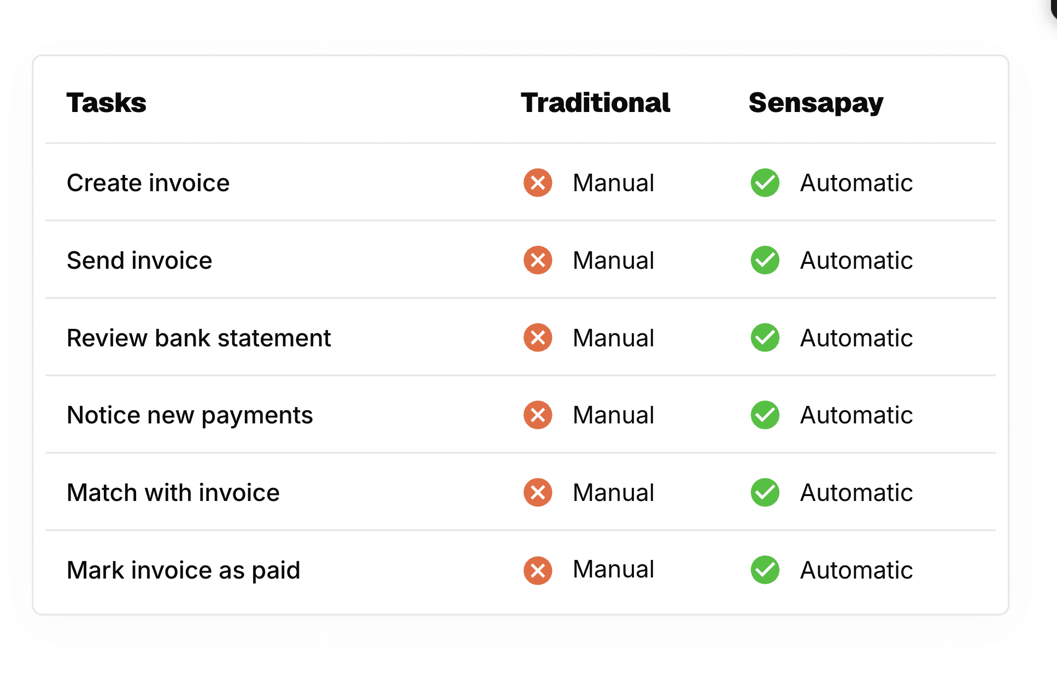Click the red X icon beside Create invoice
This screenshot has height=684, width=1057.
(538, 182)
